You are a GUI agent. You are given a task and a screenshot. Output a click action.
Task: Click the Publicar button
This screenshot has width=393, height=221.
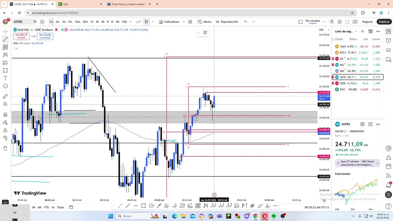[384, 22]
